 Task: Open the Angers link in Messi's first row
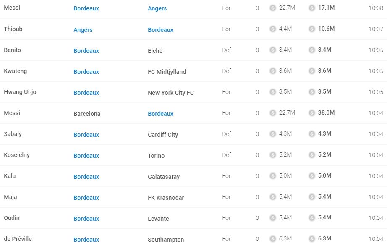tap(157, 8)
